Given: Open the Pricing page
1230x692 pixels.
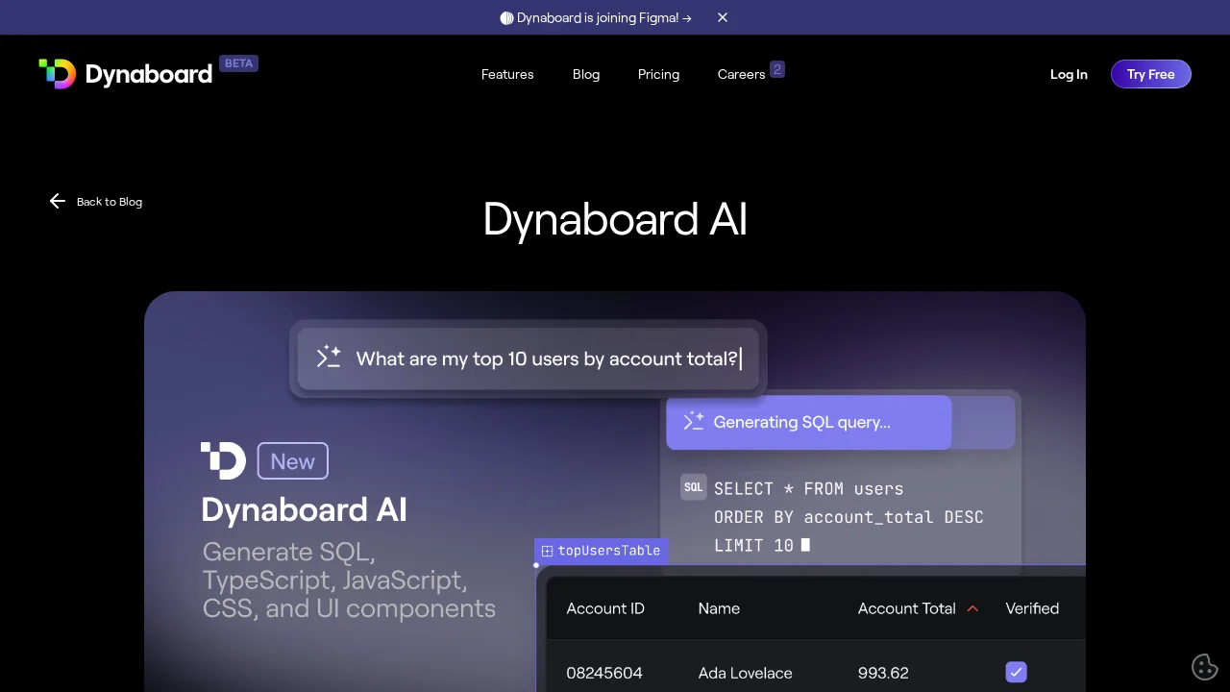Looking at the screenshot, I should coord(658,74).
